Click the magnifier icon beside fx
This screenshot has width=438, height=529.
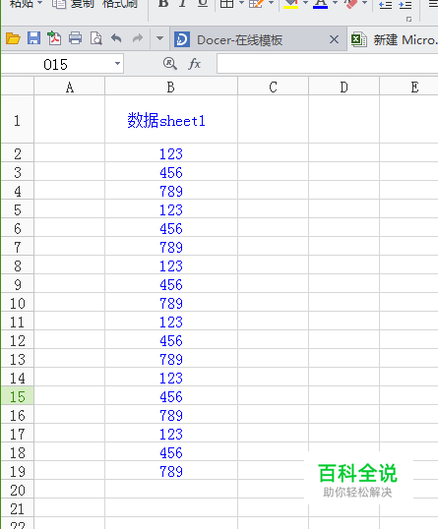170,64
